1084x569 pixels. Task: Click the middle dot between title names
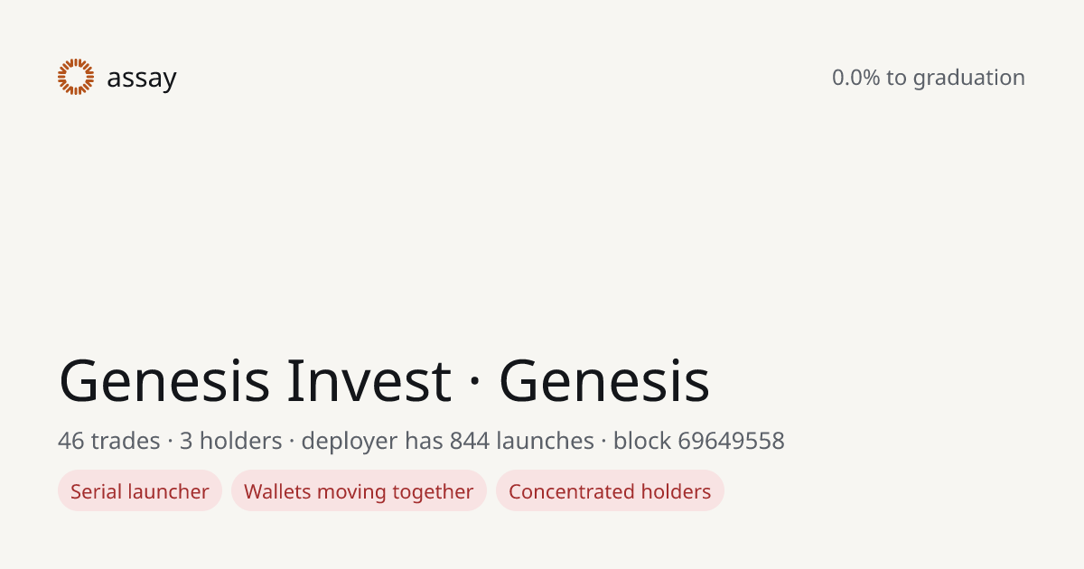[x=475, y=382]
